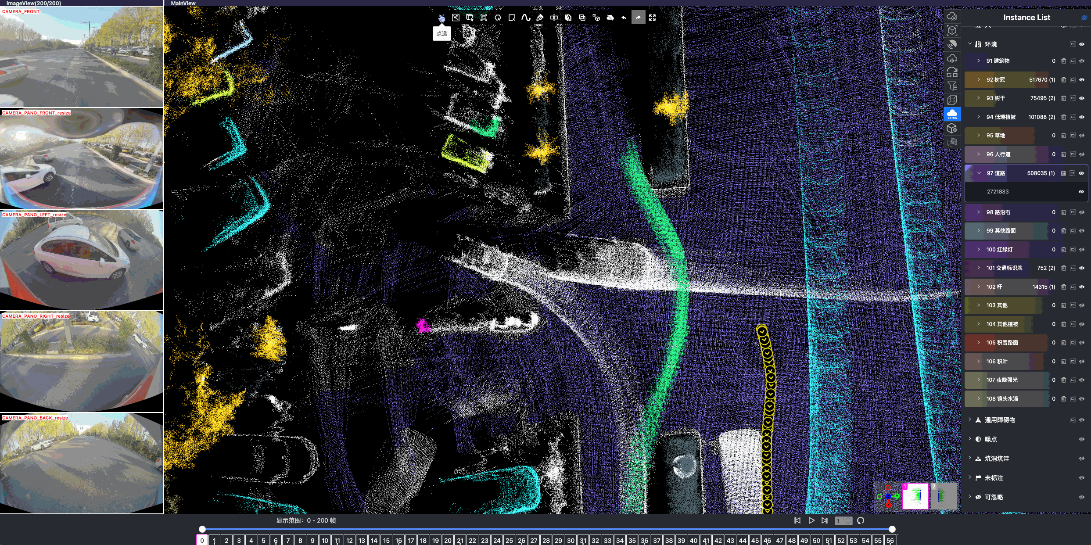Select the brush paint tool
This screenshot has width=1091, height=545.
pos(540,18)
